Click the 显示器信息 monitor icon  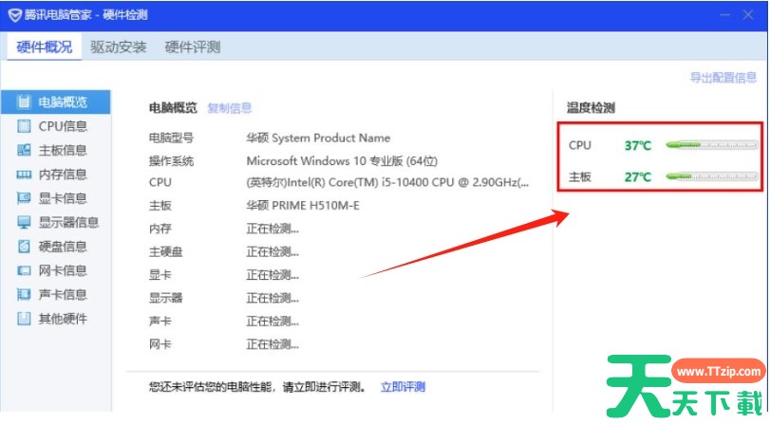24,222
